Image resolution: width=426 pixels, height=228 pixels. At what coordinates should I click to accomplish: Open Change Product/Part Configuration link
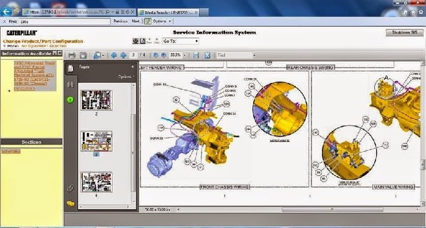(x=43, y=41)
